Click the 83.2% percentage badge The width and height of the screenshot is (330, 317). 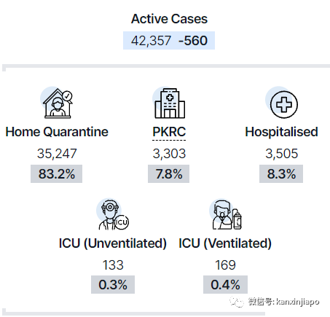56,173
